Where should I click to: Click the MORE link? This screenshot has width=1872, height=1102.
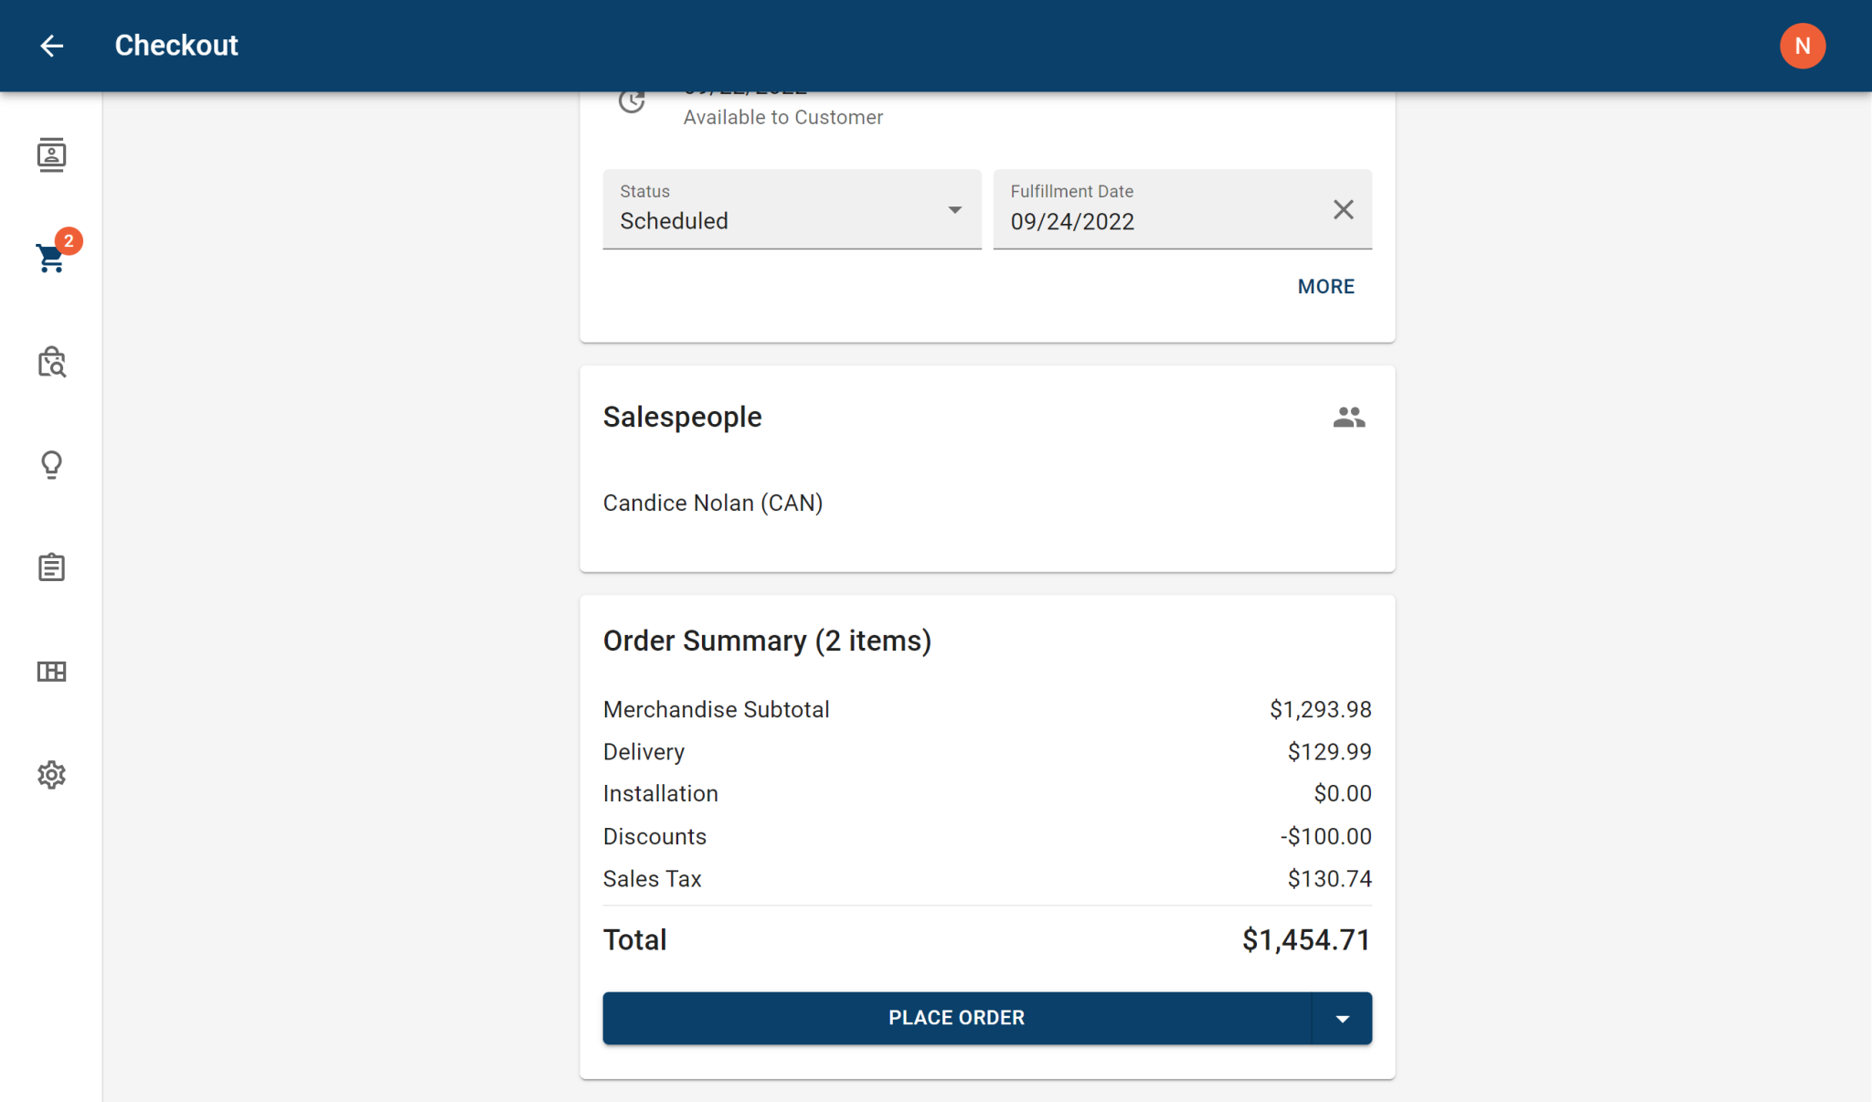click(x=1325, y=287)
